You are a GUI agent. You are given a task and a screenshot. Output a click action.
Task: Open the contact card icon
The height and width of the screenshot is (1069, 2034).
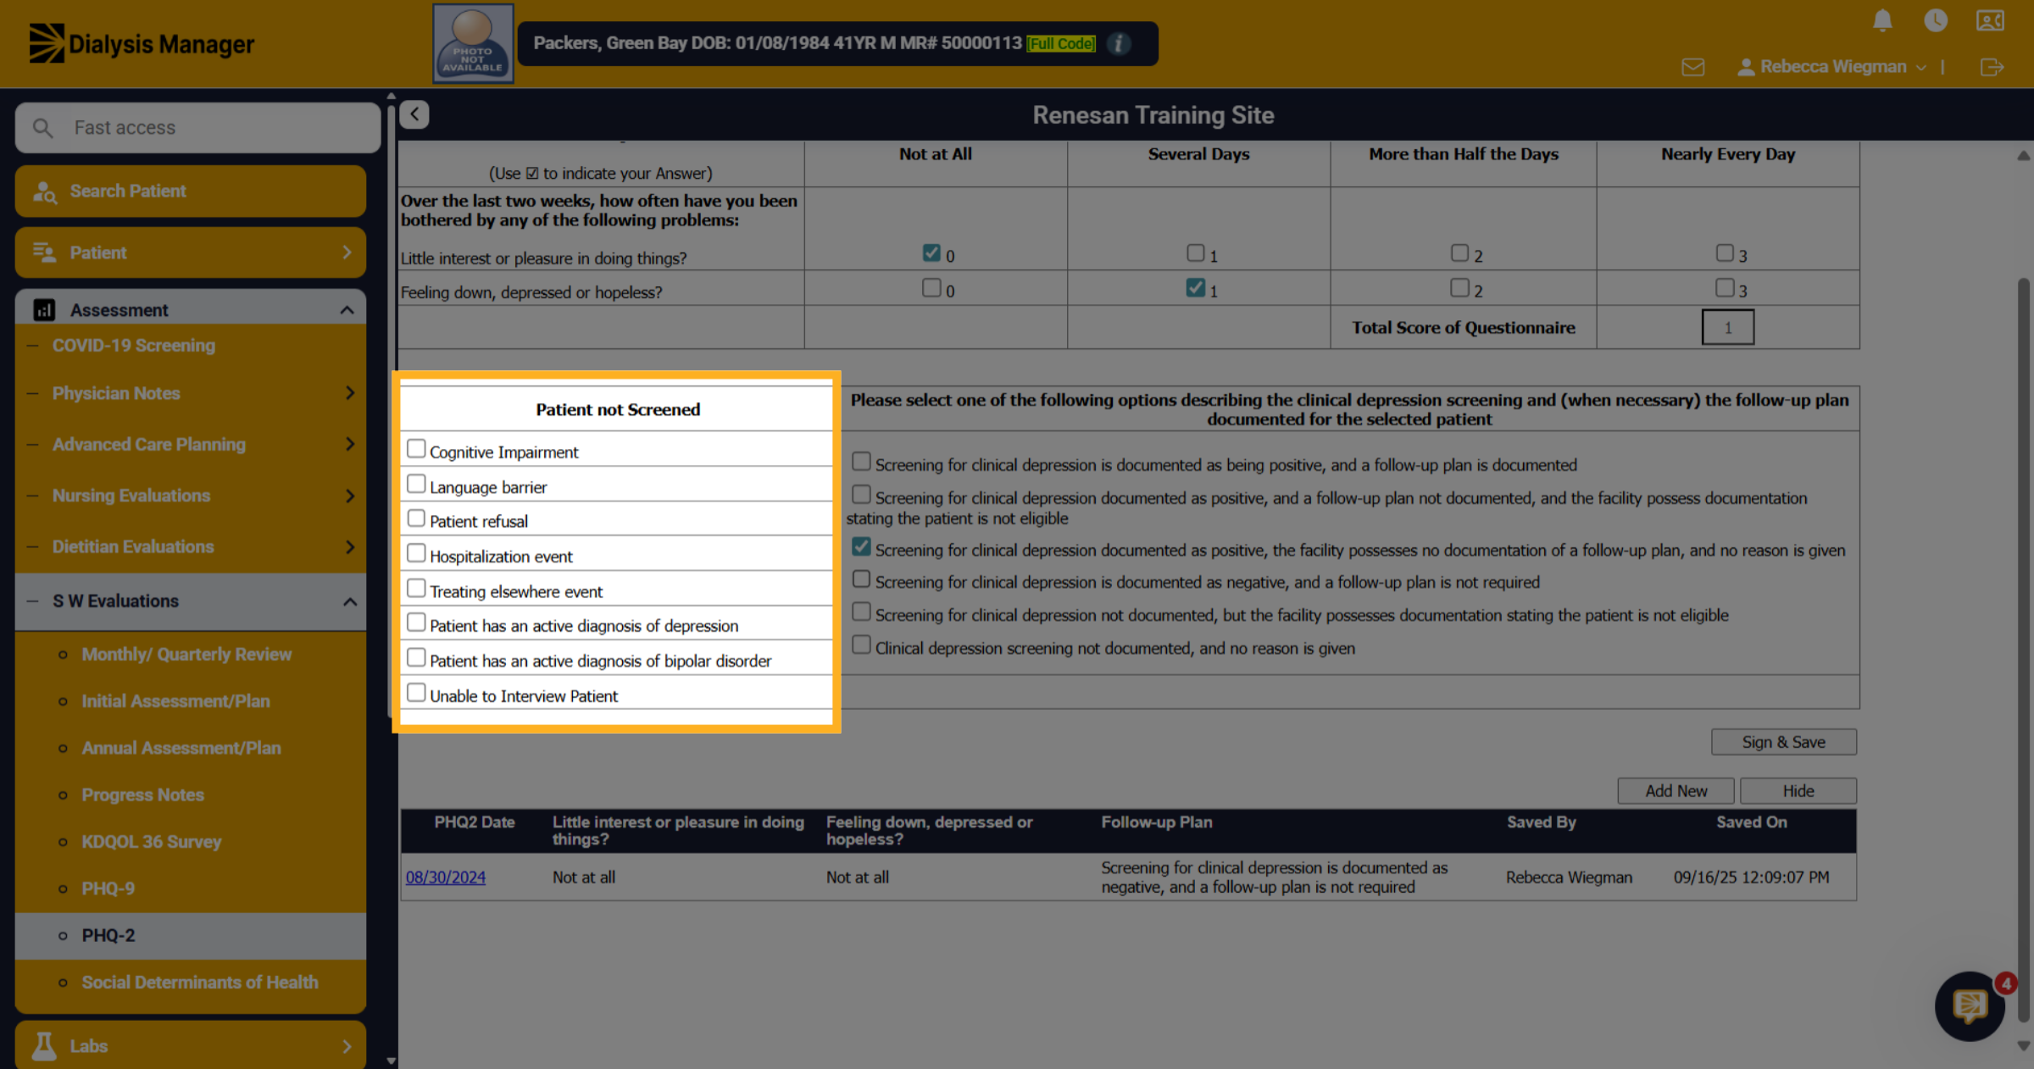(x=1990, y=20)
